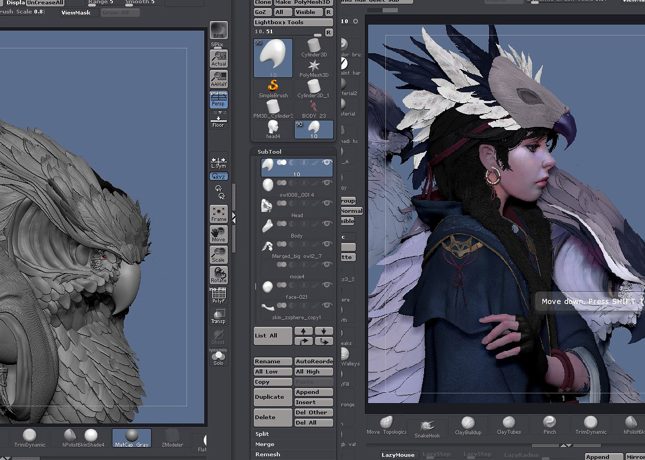Choose PolyMesh3D star tool
Viewport: 645px width, 460px height.
[x=314, y=68]
